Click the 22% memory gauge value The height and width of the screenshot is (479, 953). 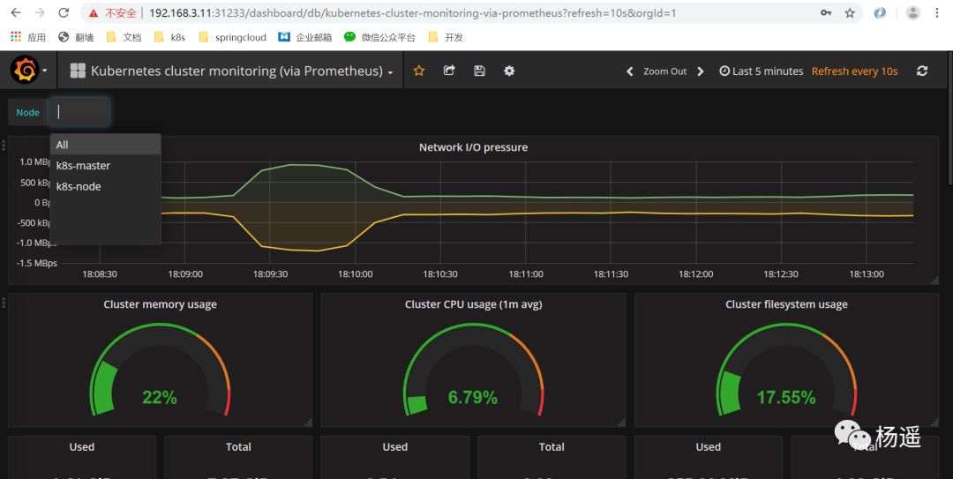click(159, 398)
